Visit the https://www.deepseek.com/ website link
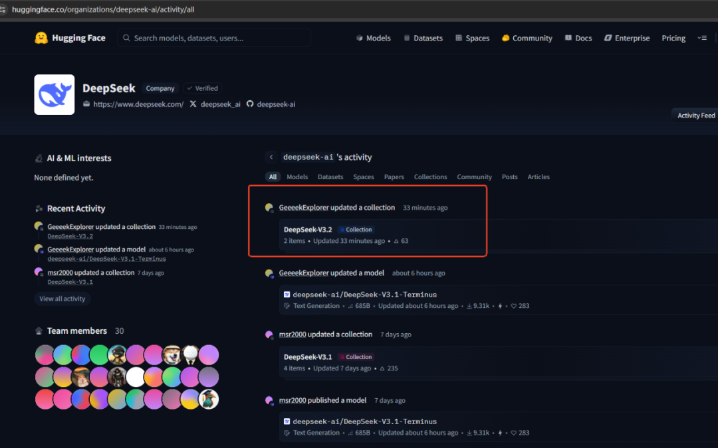This screenshot has height=448, width=718. (x=138, y=104)
